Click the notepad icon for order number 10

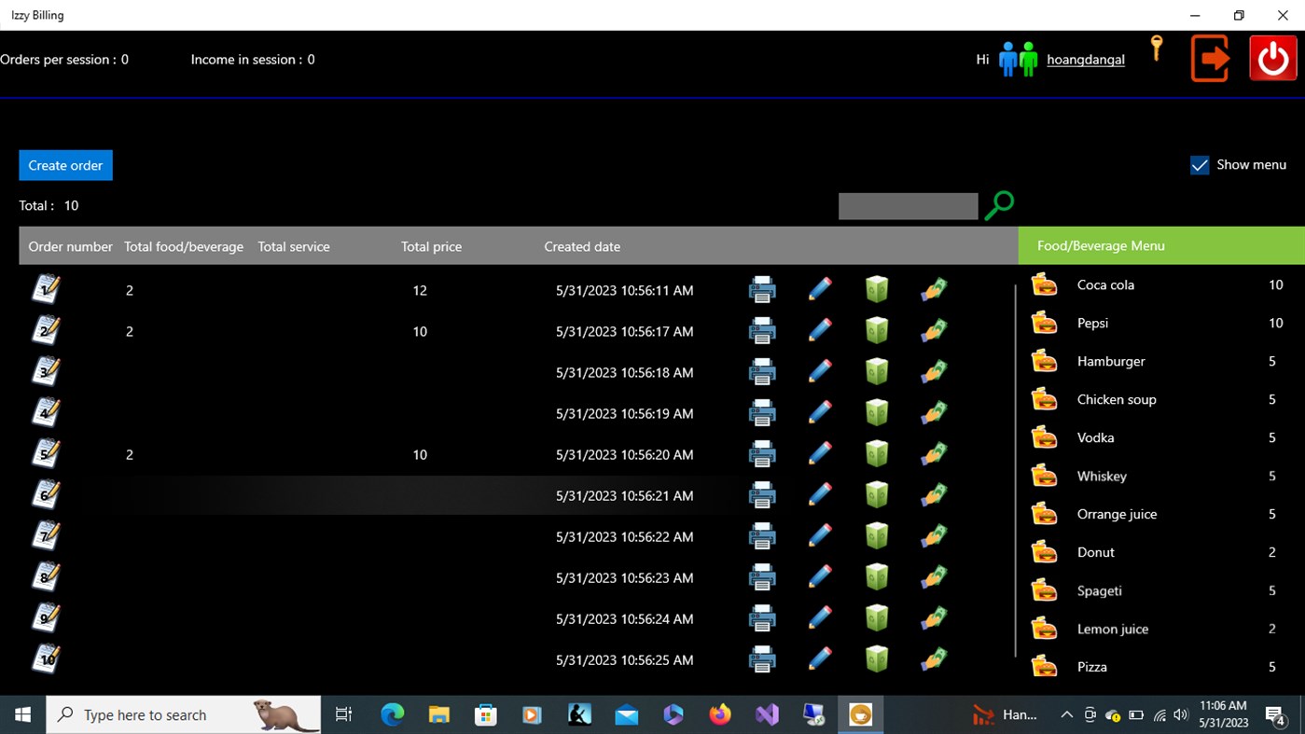coord(47,658)
